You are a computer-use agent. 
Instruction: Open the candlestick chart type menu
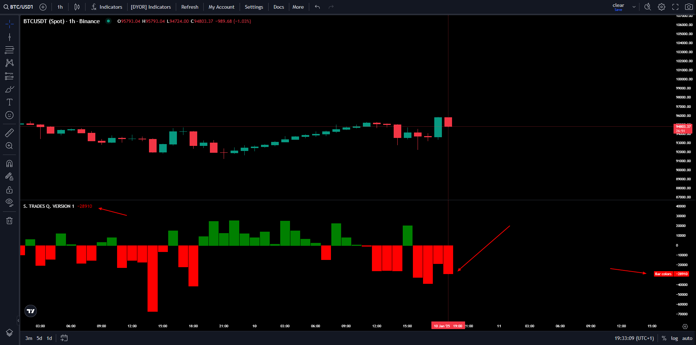pos(77,7)
